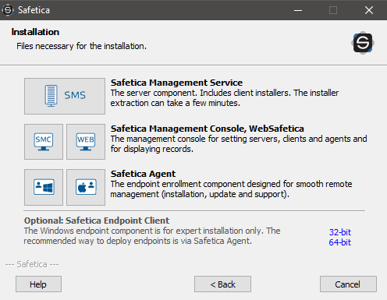This screenshot has width=387, height=300.
Task: Click the 'Installation' page title
Action: click(35, 32)
